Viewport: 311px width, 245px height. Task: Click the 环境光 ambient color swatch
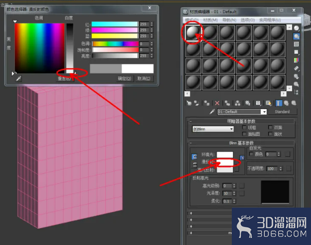tap(225, 154)
